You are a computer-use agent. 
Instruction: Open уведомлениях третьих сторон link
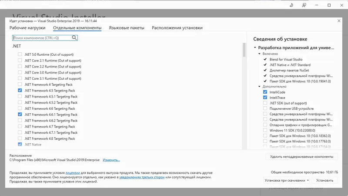click(x=142, y=177)
